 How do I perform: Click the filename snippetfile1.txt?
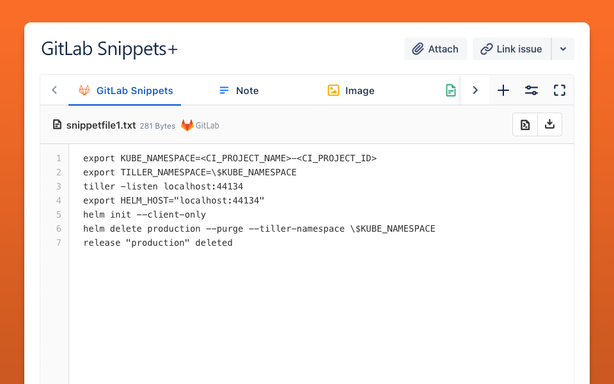100,125
